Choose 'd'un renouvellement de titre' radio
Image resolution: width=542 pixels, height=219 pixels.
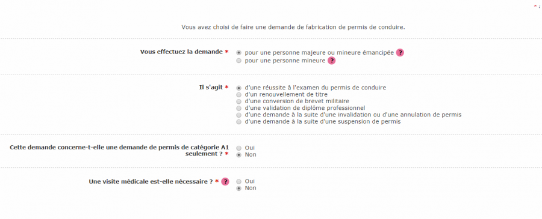(238, 94)
